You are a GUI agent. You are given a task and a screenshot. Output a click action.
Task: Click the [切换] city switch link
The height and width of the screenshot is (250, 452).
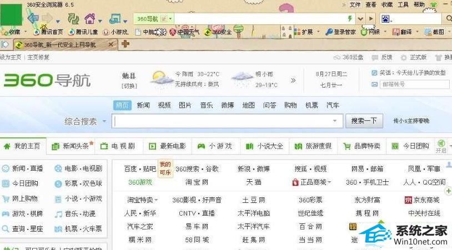click(129, 86)
